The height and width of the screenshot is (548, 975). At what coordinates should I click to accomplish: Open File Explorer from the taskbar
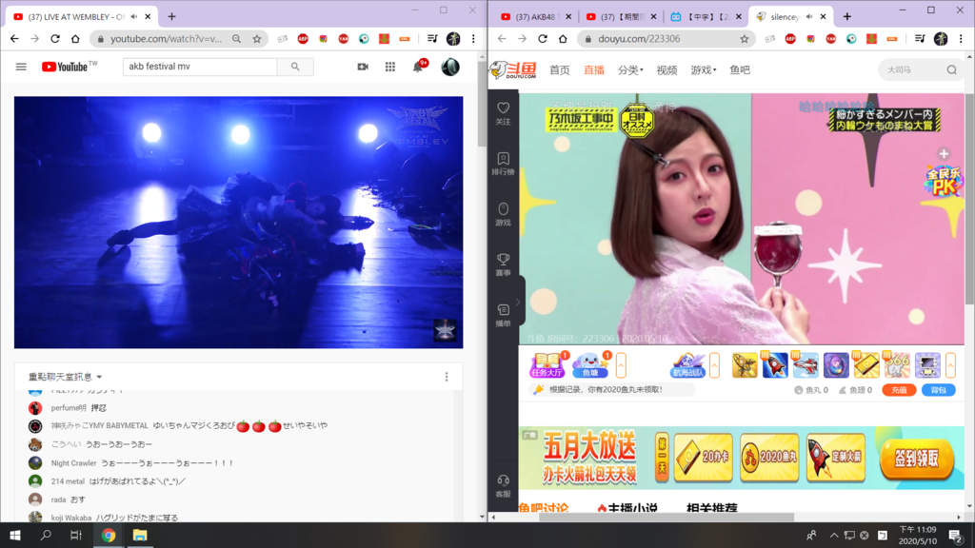pos(140,535)
